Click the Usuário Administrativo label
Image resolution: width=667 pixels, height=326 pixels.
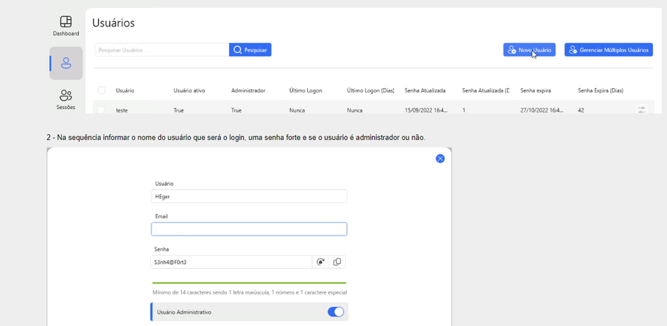[x=184, y=312]
